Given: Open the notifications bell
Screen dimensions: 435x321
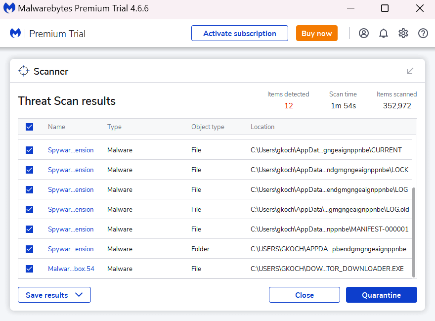Looking at the screenshot, I should coord(384,33).
